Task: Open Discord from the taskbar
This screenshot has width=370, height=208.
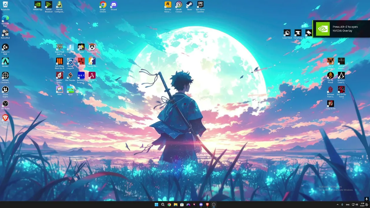Action: click(x=201, y=205)
